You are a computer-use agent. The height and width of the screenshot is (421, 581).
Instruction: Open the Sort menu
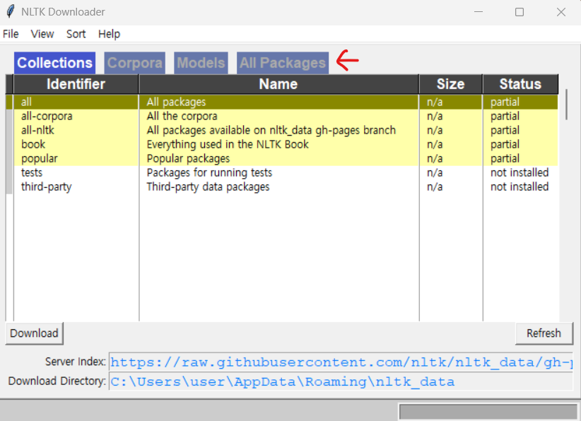tap(76, 34)
